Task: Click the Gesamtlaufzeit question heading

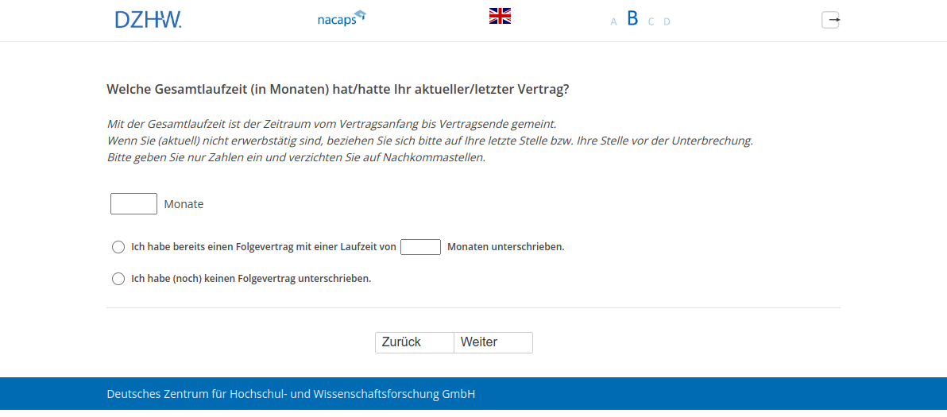Action: (x=338, y=89)
